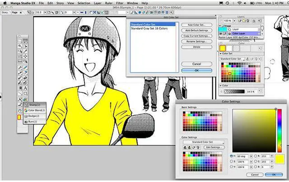Select the B radio button
289x182 pixels.
[256, 167]
